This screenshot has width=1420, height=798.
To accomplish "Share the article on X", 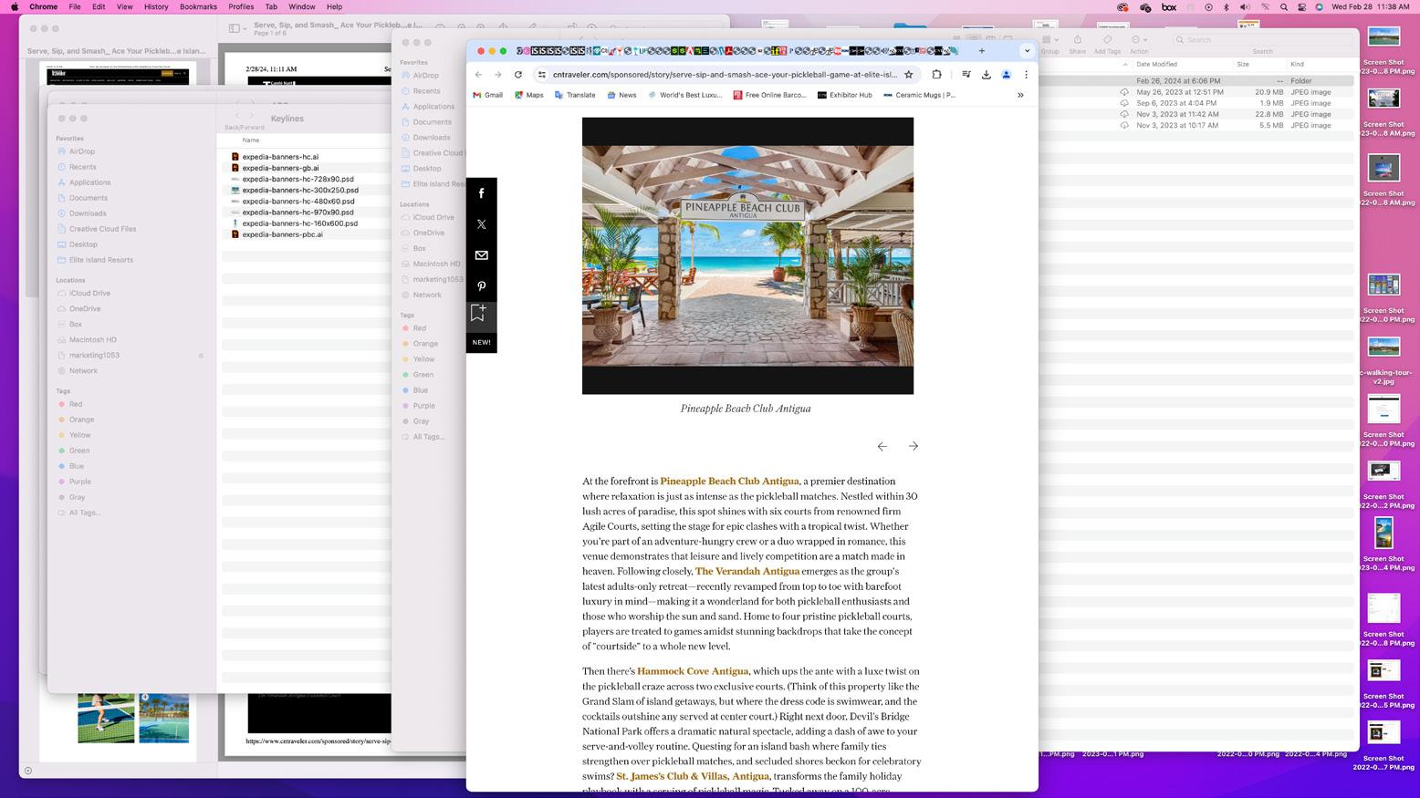I will click(482, 224).
